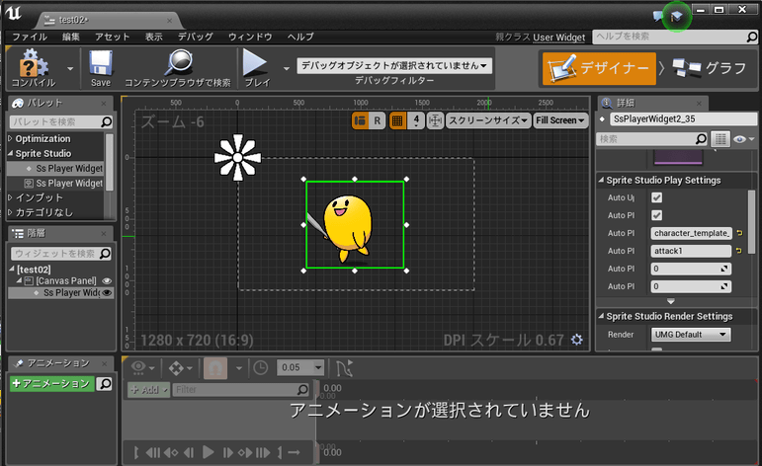
Task: Open the ファイル menu
Action: [30, 37]
